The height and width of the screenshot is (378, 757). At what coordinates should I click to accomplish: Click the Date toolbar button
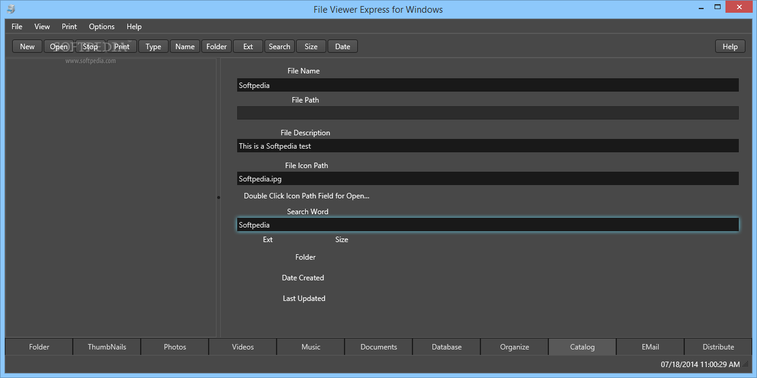click(343, 47)
